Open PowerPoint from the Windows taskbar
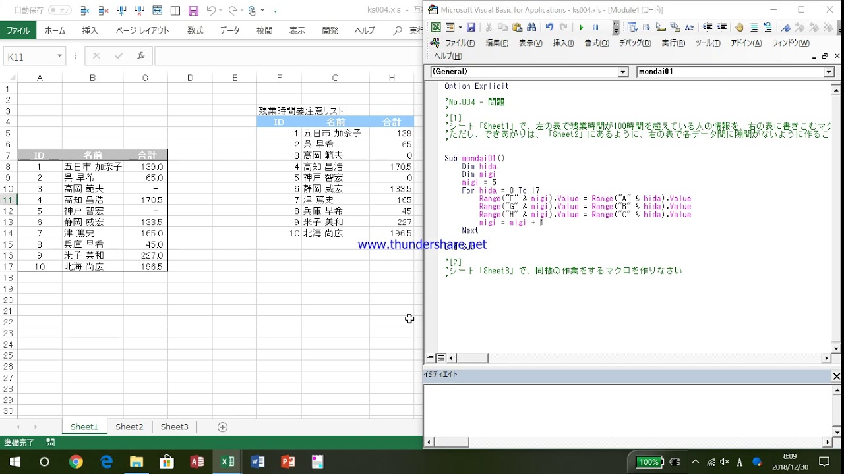Image resolution: width=844 pixels, height=474 pixels. pyautogui.click(x=288, y=461)
